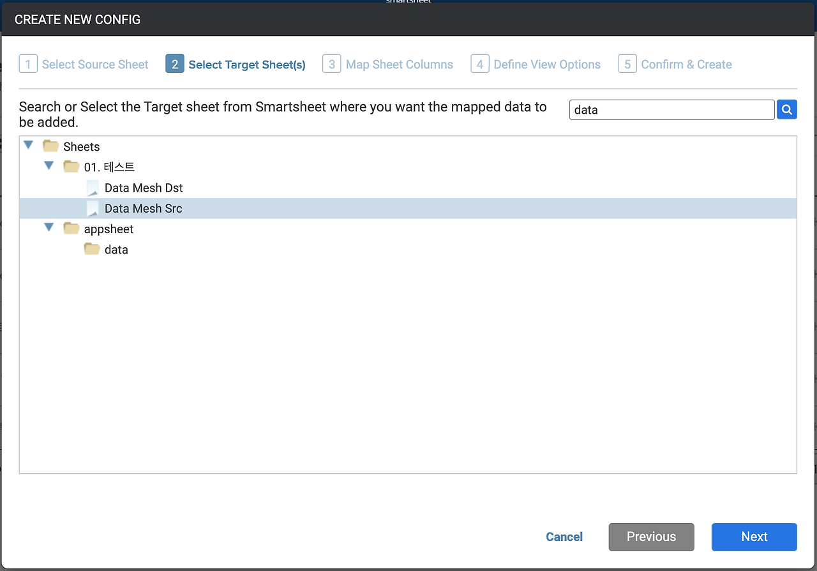Select the 'Data Mesh Dst' sheet name

pos(144,188)
